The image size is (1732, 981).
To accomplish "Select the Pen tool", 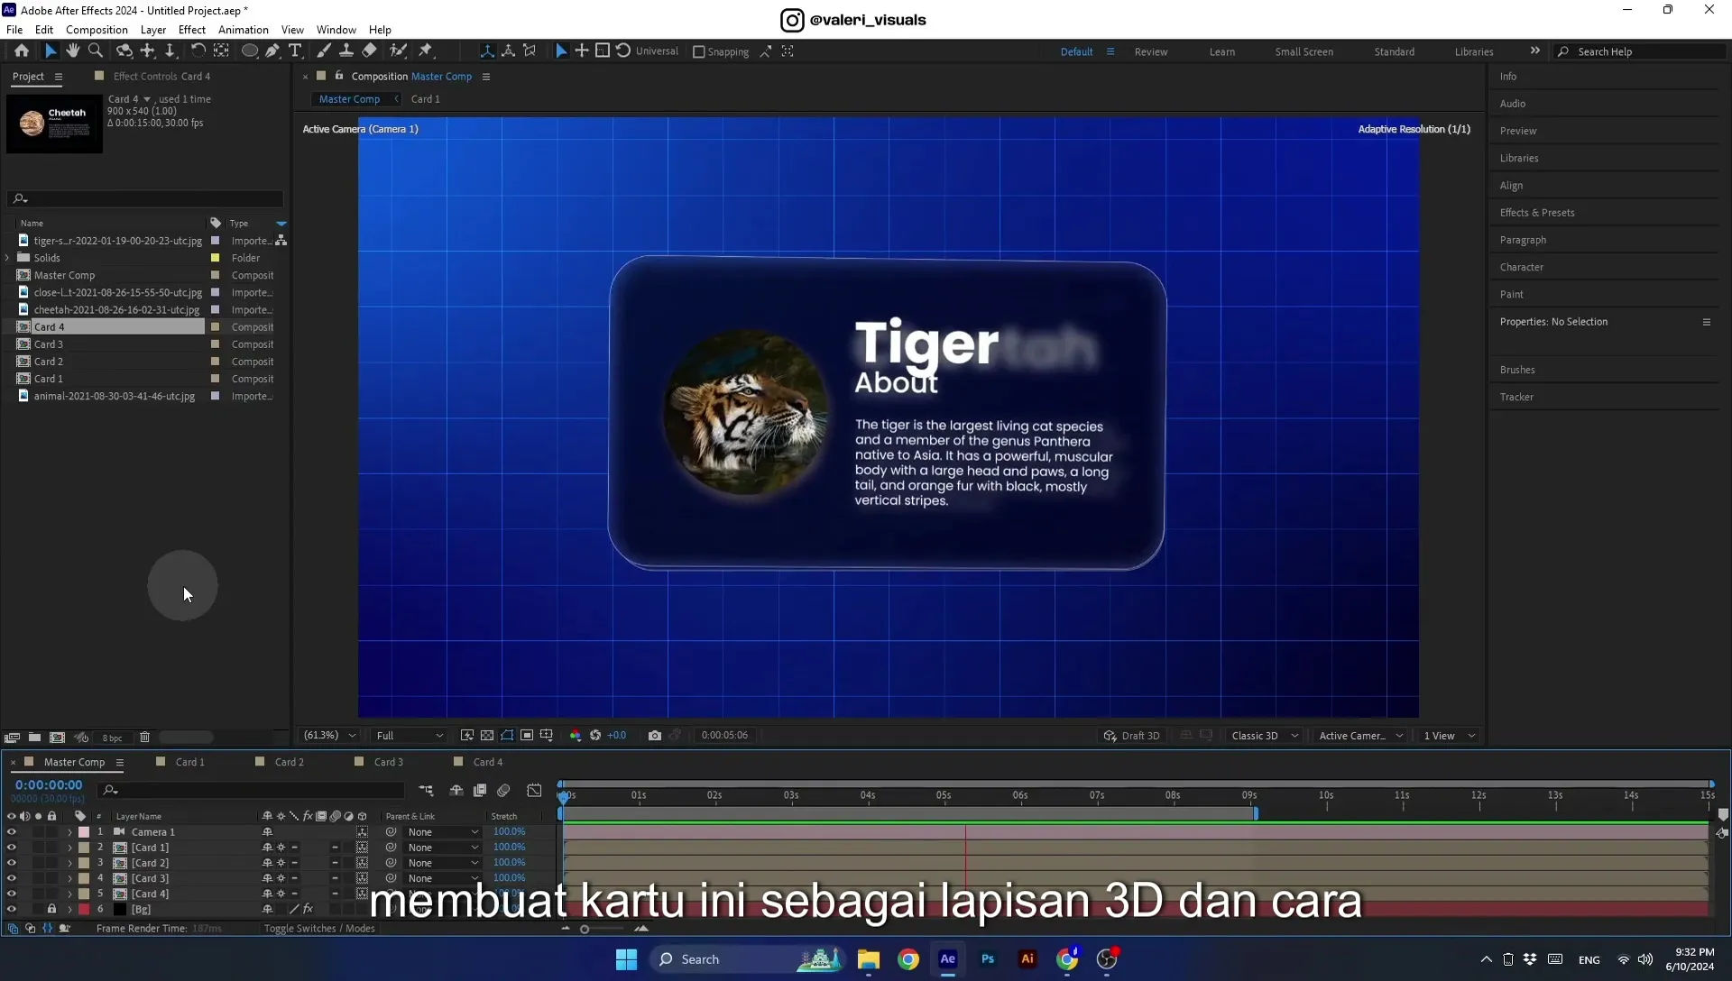I will tap(272, 51).
